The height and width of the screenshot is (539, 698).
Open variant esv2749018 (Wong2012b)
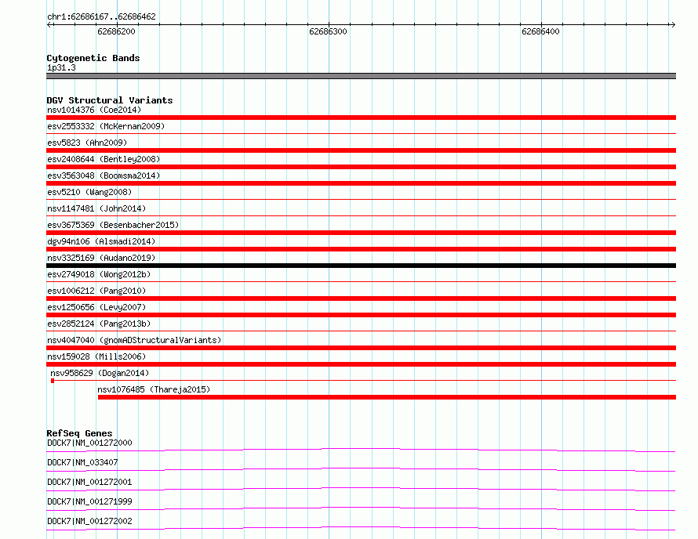coord(99,274)
